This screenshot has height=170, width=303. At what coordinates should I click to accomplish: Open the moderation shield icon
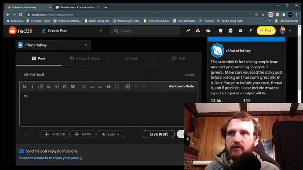coord(221,30)
